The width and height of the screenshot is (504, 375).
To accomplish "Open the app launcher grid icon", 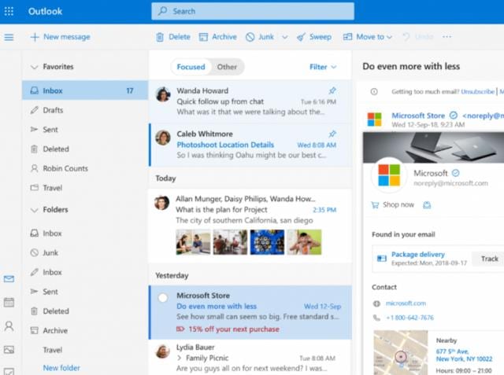I will 9,12.
